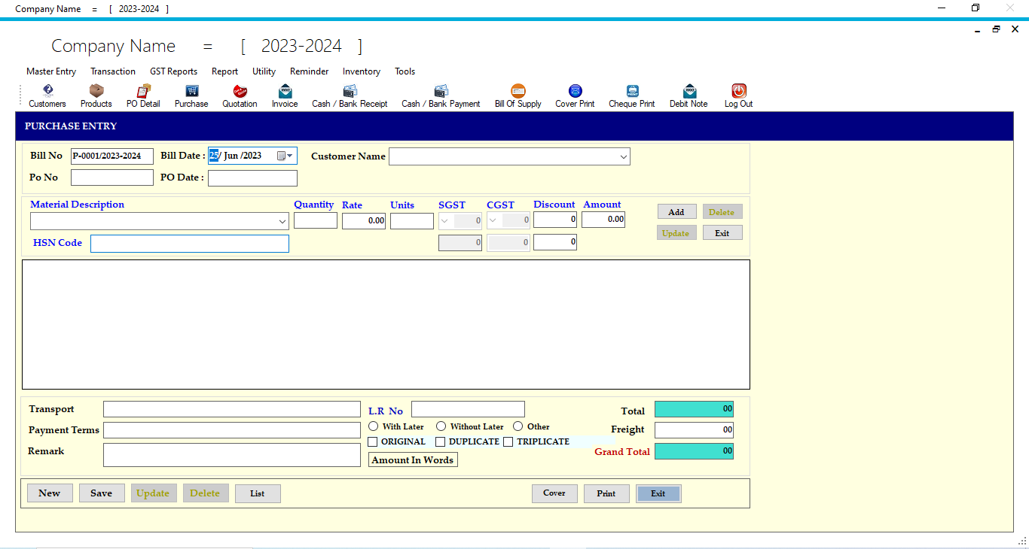Open PO Detail
This screenshot has height=549, width=1029.
point(142,96)
